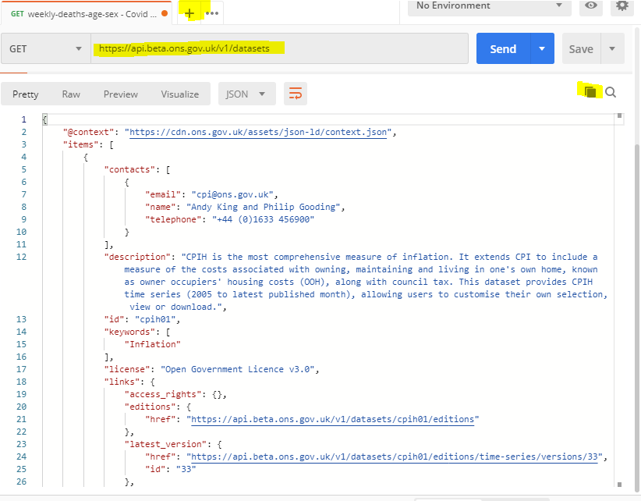Click the three-dots tab options icon

(212, 13)
